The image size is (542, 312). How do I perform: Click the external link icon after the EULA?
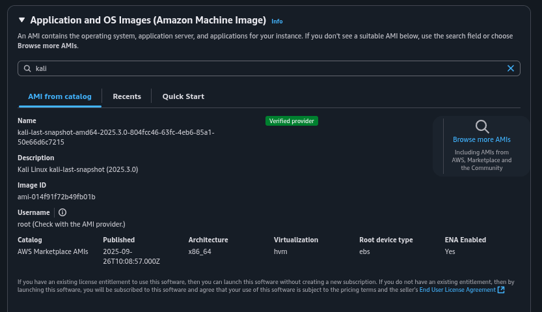point(501,290)
